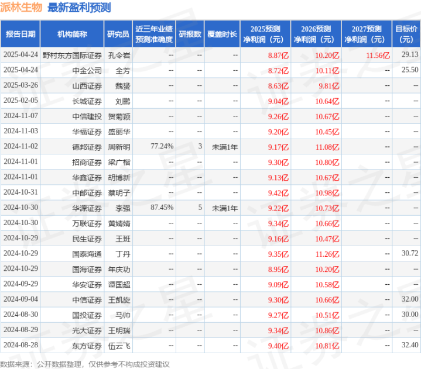Image resolution: width=421 pixels, height=369 pixels.
Task: Click researcher name 贺菊颖
Action: tap(119, 116)
